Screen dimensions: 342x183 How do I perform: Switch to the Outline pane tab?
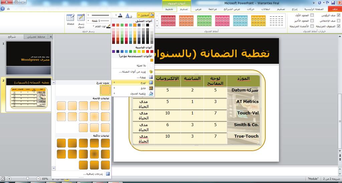(36, 37)
